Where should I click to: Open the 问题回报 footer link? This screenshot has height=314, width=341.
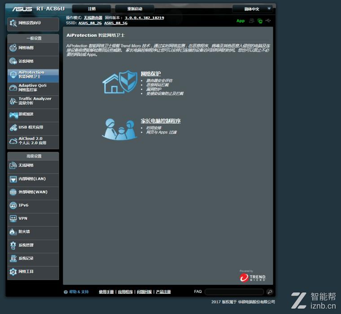click(x=144, y=292)
